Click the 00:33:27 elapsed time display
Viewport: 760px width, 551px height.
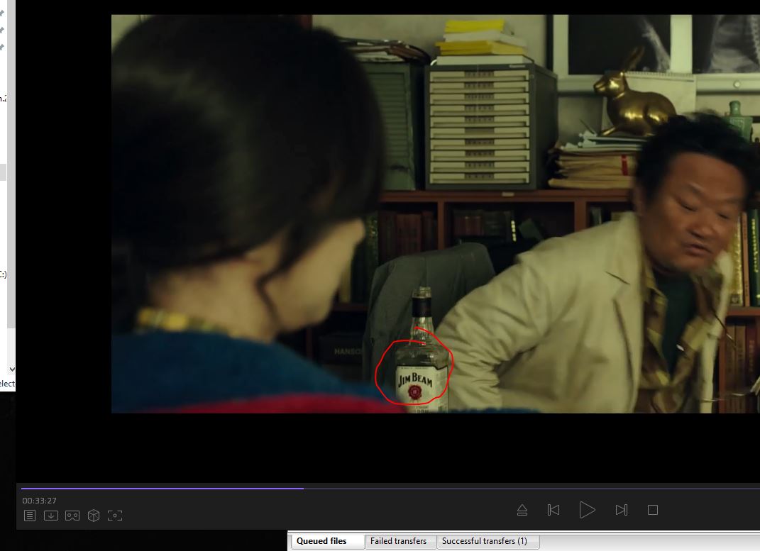pos(39,501)
